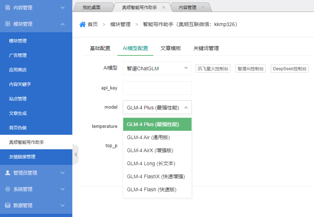314x217 pixels.
Task: Open the 关键词管理 tab
Action: click(206, 48)
